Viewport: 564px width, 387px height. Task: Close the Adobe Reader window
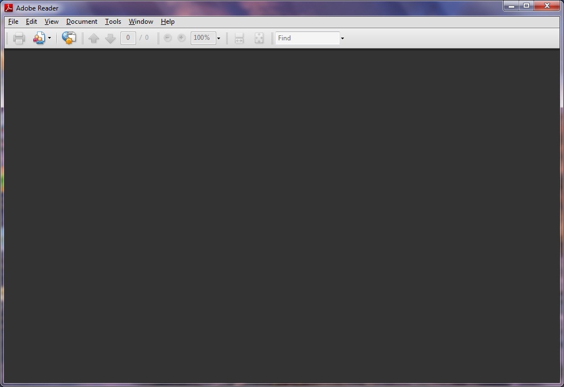[x=547, y=6]
